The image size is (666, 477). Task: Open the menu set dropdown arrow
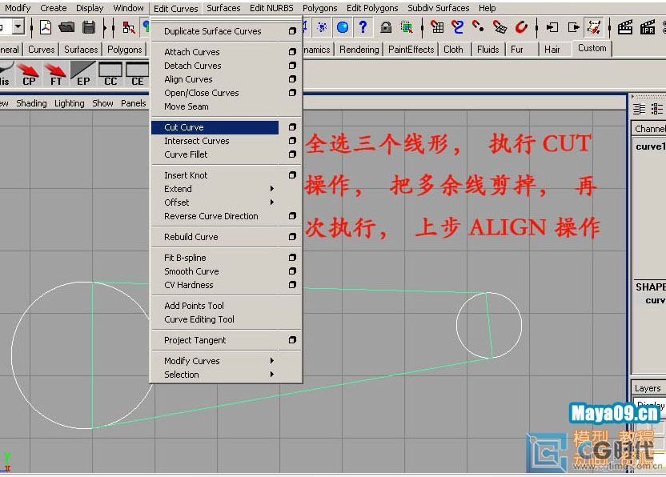pos(18,26)
